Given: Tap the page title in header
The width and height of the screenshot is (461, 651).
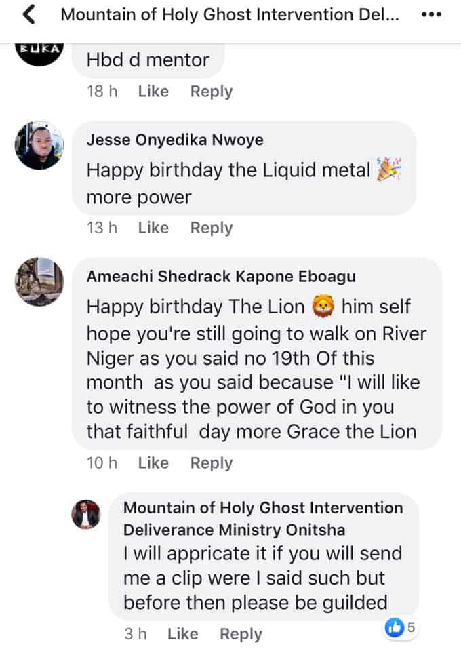Looking at the screenshot, I should [x=229, y=16].
